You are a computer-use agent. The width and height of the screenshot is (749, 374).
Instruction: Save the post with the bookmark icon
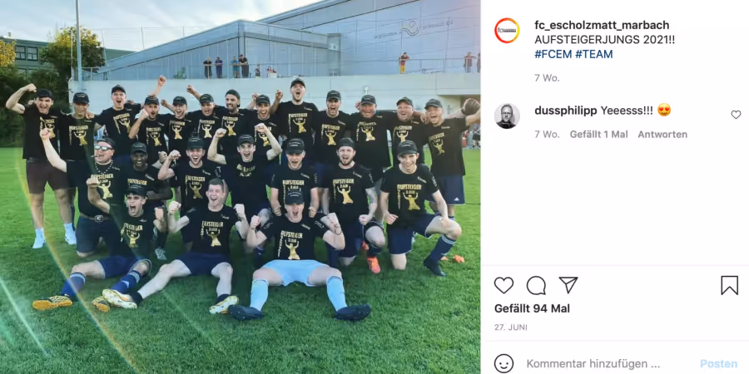[x=729, y=285]
